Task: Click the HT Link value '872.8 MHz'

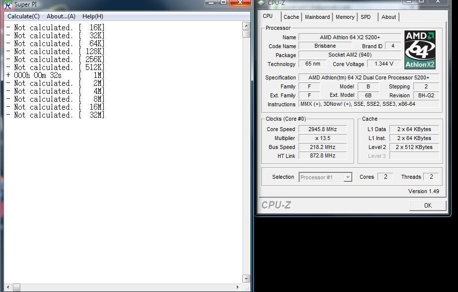Action: pos(322,155)
